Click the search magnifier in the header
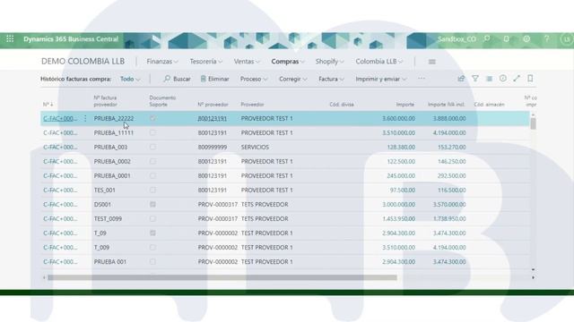Viewport: 574px width, 322px height. (487, 38)
